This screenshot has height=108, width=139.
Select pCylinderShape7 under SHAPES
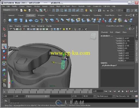click(109, 65)
